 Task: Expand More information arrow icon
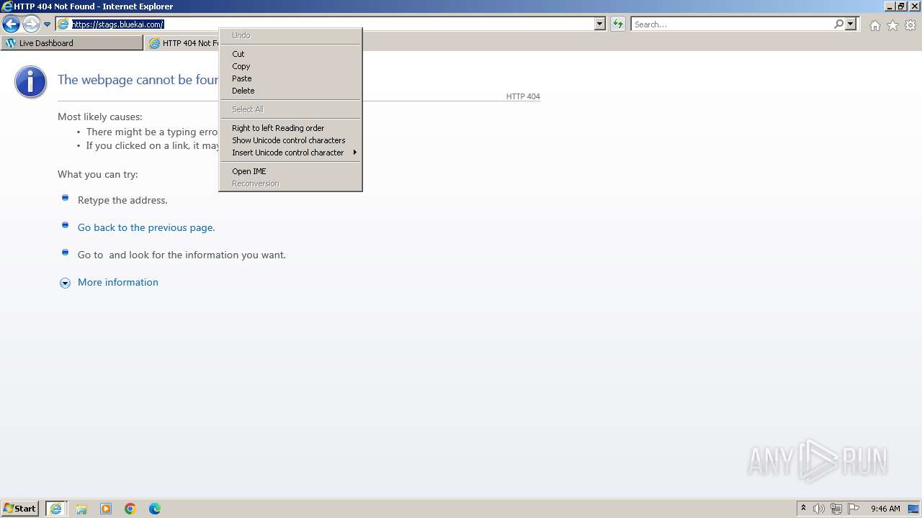coord(65,283)
